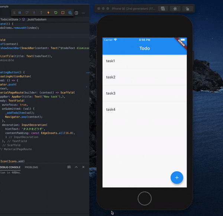223x216 pixels.
Task: Click the TodoListState breadcrumb
Action: click(x=9, y=19)
